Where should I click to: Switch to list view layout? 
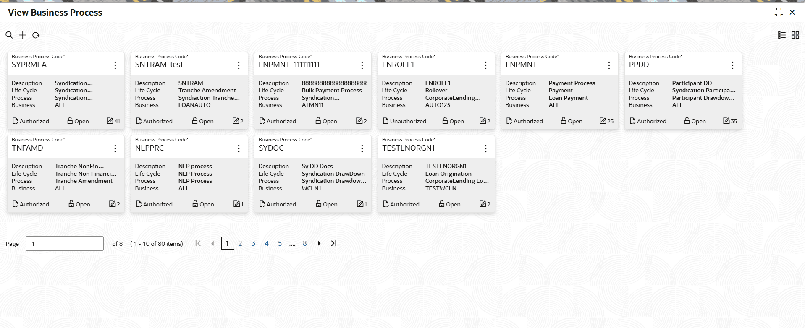[x=782, y=35]
